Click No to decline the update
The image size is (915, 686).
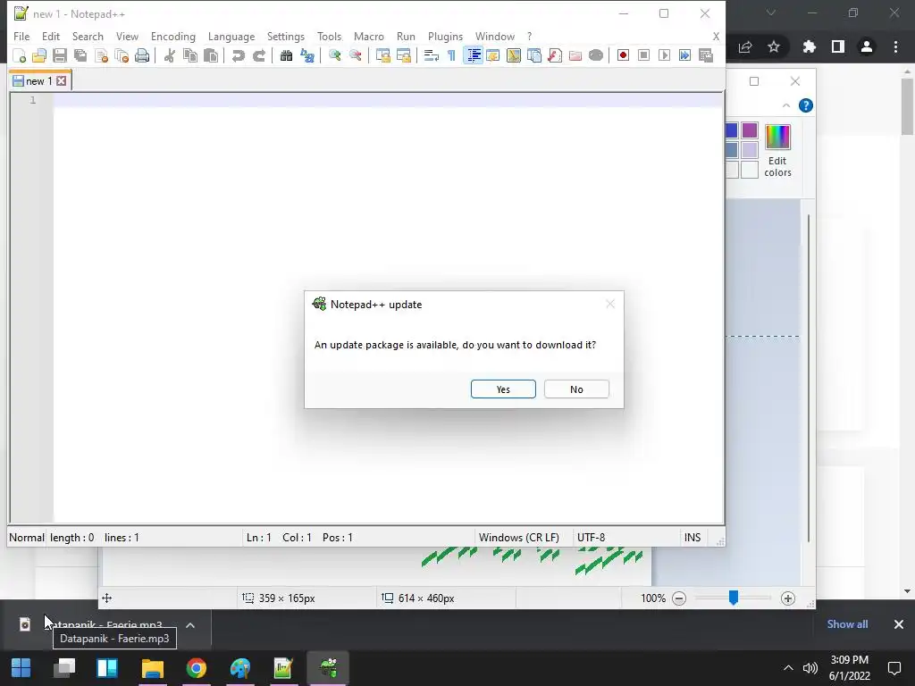(576, 389)
